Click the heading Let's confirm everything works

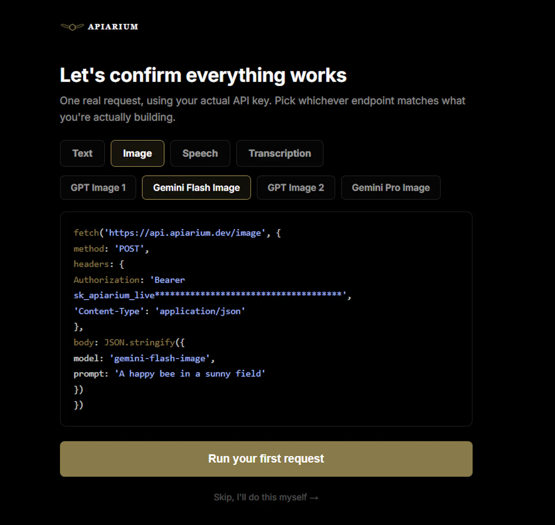[x=203, y=75]
